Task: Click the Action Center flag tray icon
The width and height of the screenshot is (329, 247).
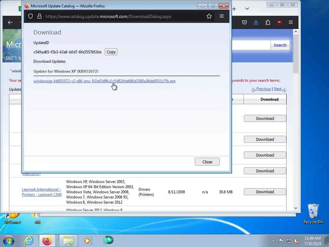Action: [281, 241]
